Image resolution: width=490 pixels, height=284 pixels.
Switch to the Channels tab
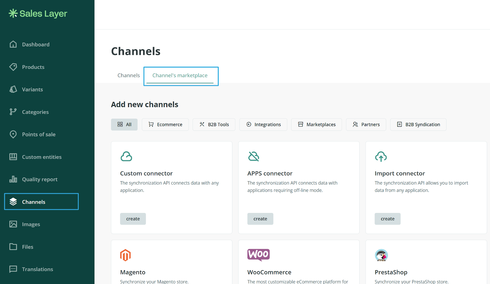click(x=129, y=75)
